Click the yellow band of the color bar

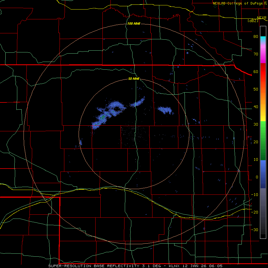pyautogui.click(x=263, y=115)
